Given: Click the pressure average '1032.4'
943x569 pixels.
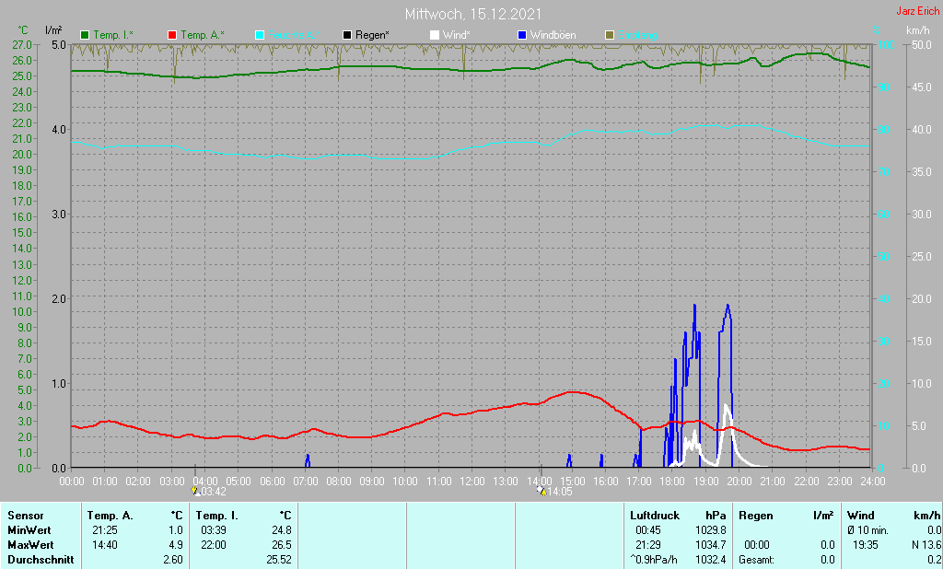Looking at the screenshot, I should [711, 559].
